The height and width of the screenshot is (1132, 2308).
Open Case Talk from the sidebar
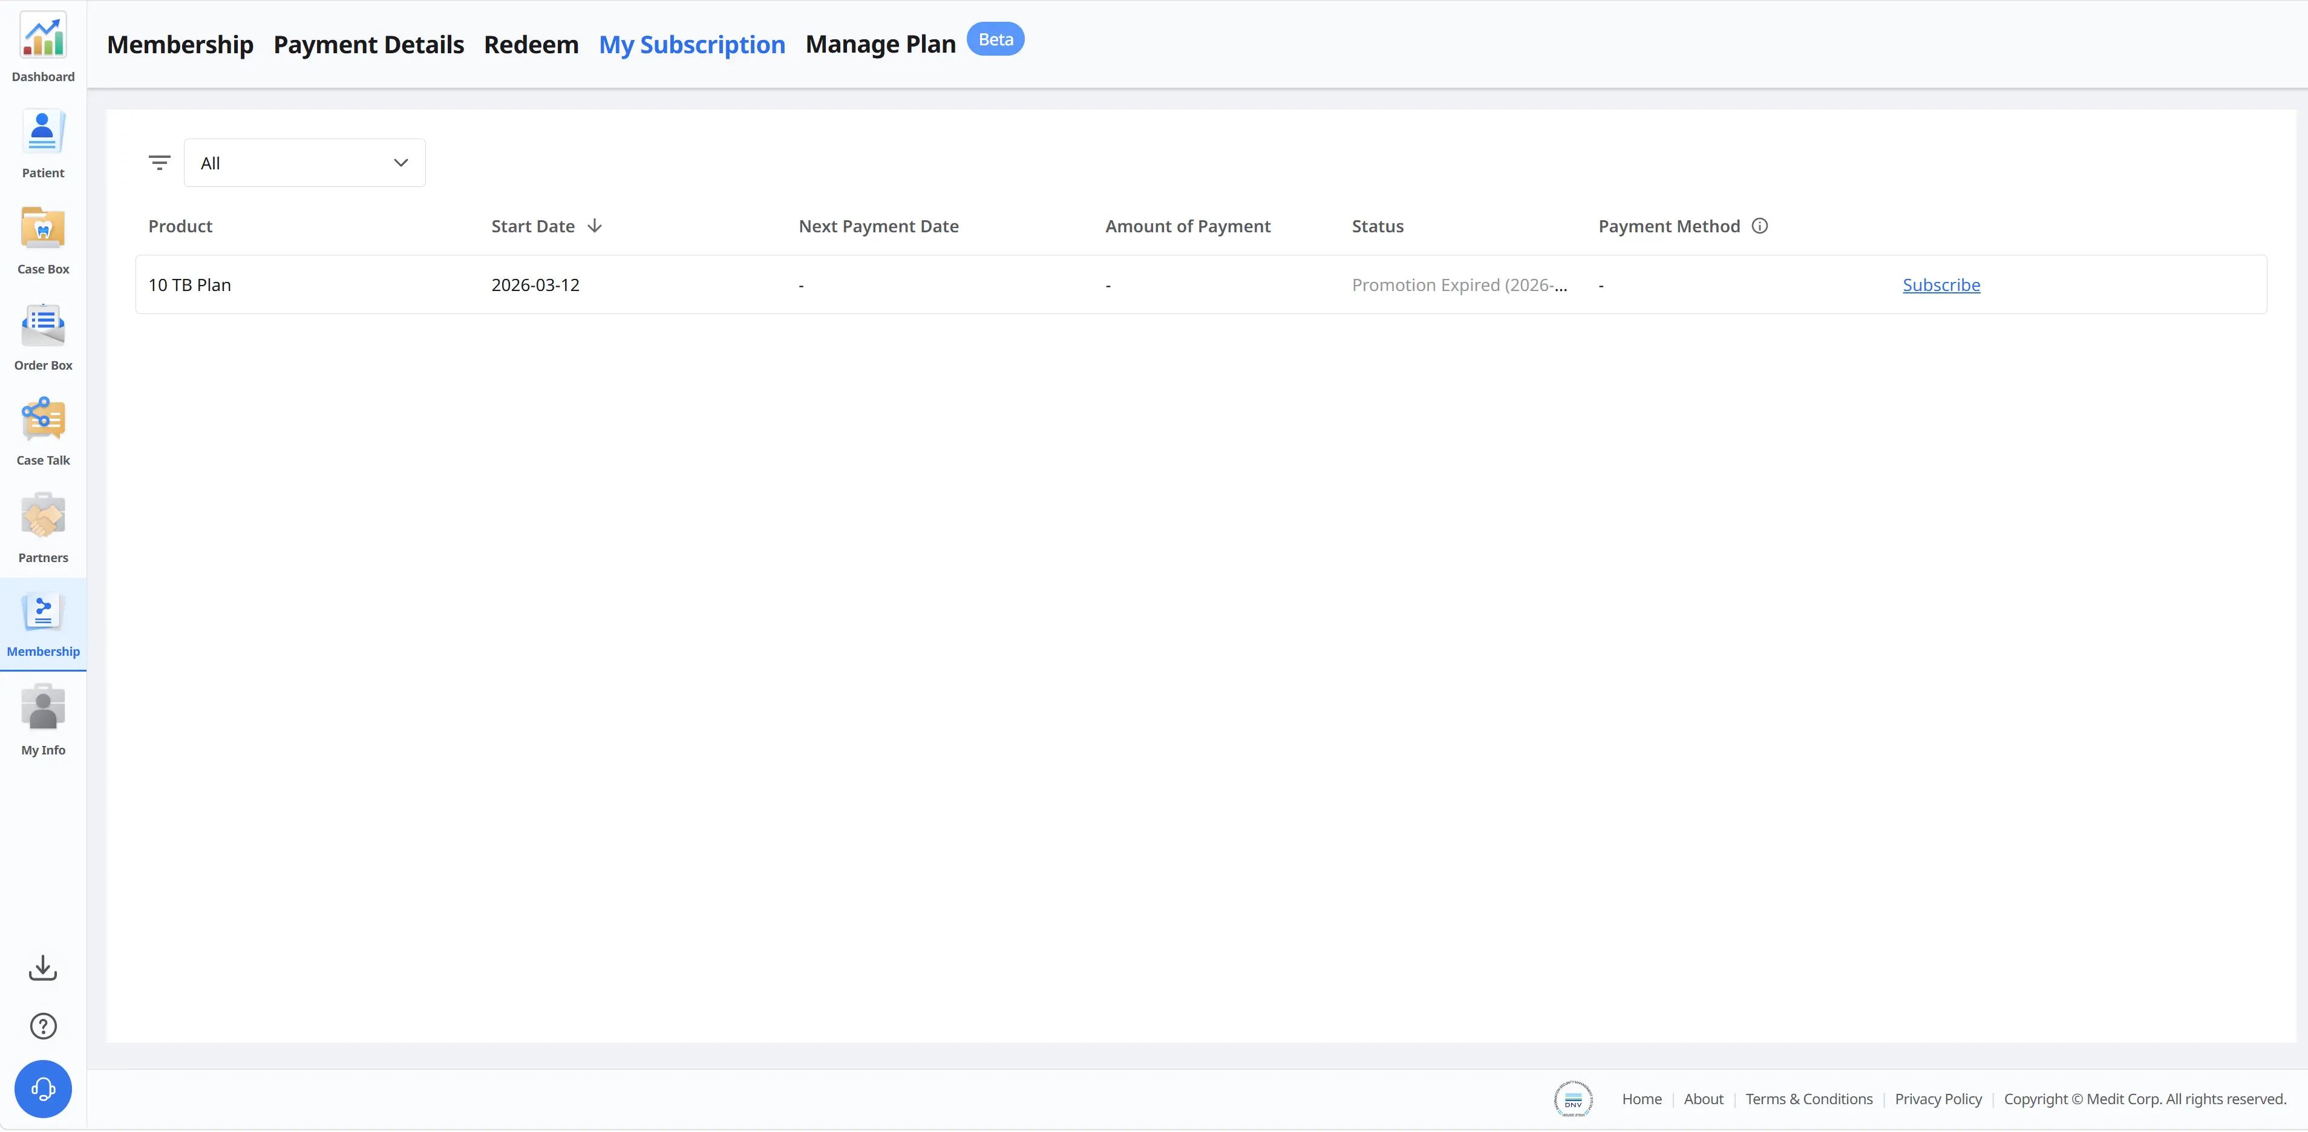(43, 419)
